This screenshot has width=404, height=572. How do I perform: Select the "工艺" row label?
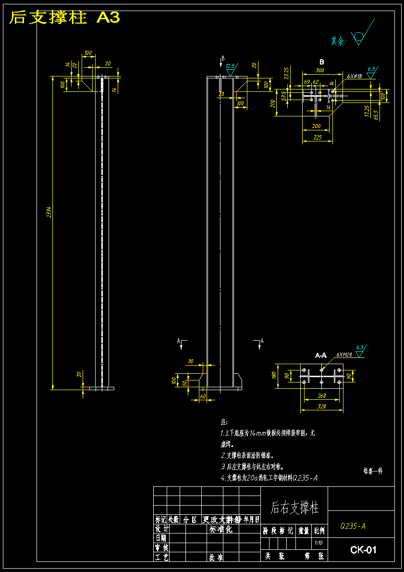coord(162,557)
